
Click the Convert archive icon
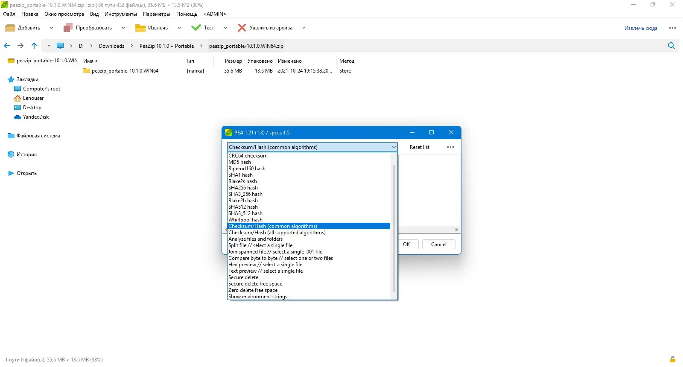[x=68, y=28]
